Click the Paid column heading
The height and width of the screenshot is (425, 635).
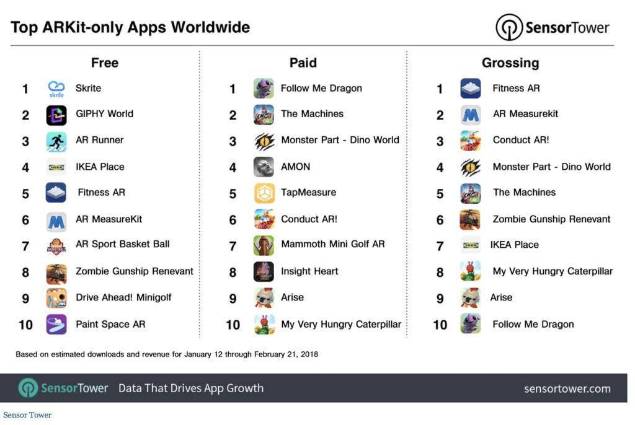click(x=303, y=63)
